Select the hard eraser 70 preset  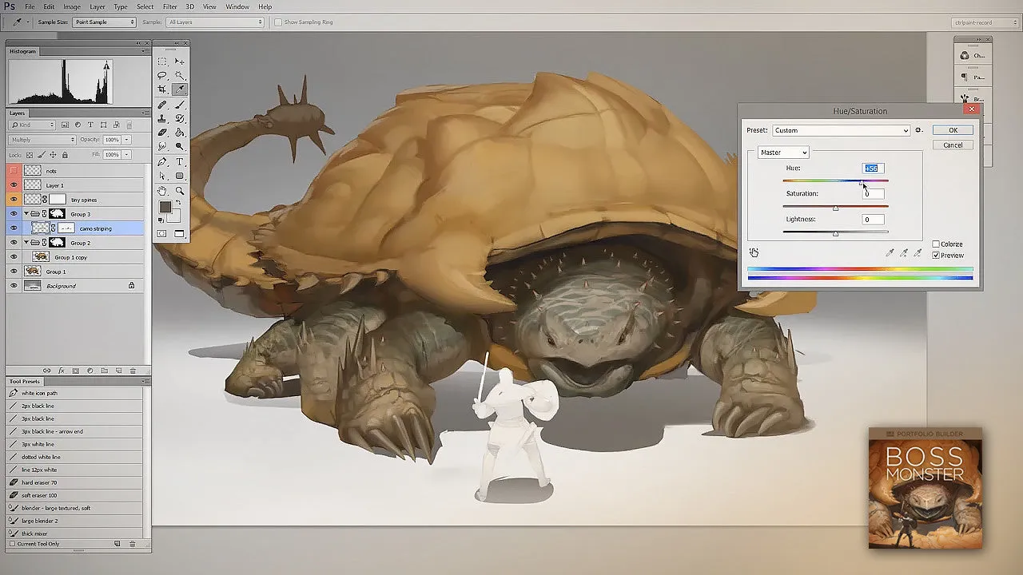(x=75, y=482)
